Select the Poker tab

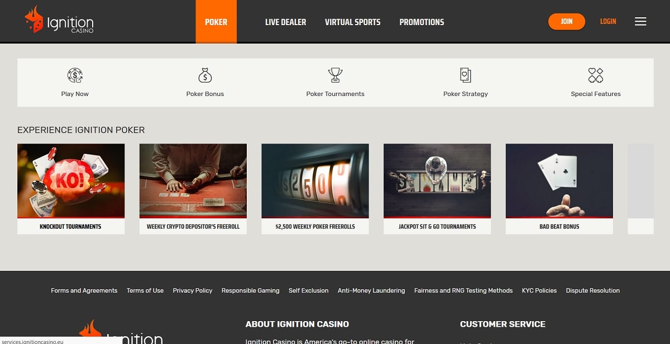pos(216,22)
